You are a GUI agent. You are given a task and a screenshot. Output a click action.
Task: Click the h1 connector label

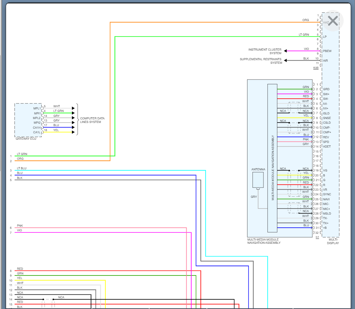317,237
